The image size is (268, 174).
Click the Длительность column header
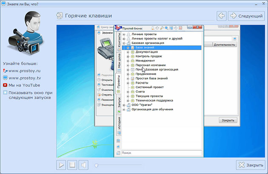(x=225, y=45)
